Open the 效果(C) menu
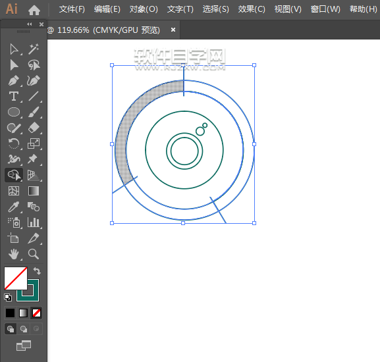 [x=252, y=9]
